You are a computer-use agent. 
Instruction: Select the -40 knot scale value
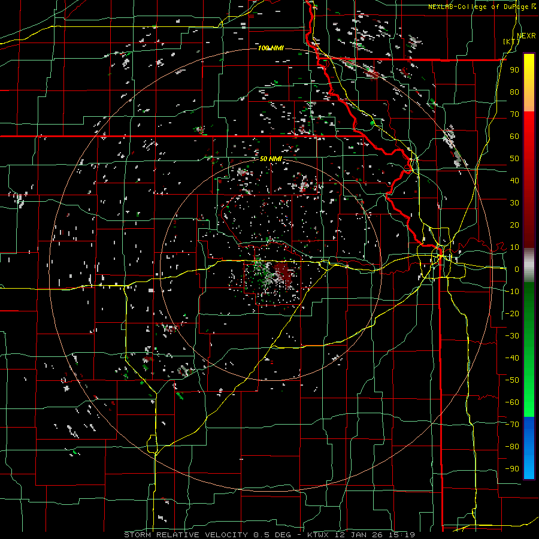tap(512, 358)
